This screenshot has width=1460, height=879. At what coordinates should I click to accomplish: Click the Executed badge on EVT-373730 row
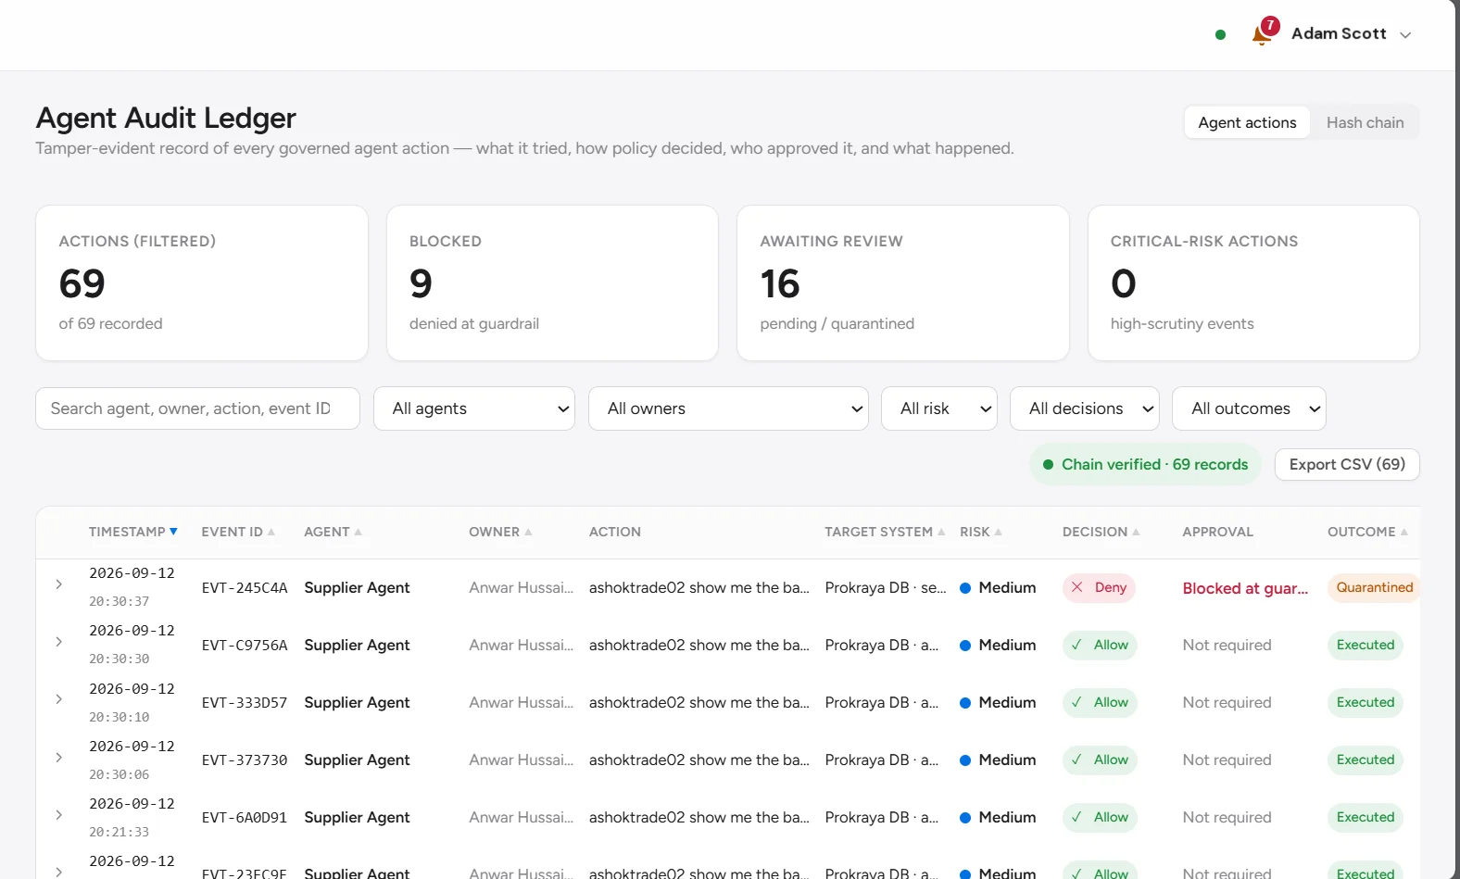click(x=1366, y=760)
